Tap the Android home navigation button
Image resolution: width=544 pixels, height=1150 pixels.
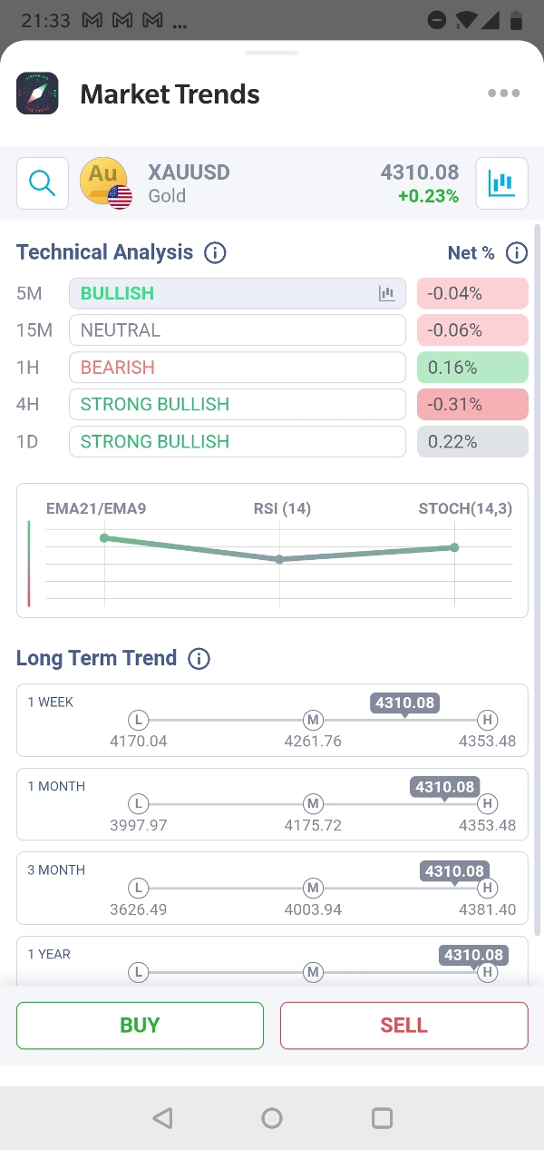[272, 1118]
